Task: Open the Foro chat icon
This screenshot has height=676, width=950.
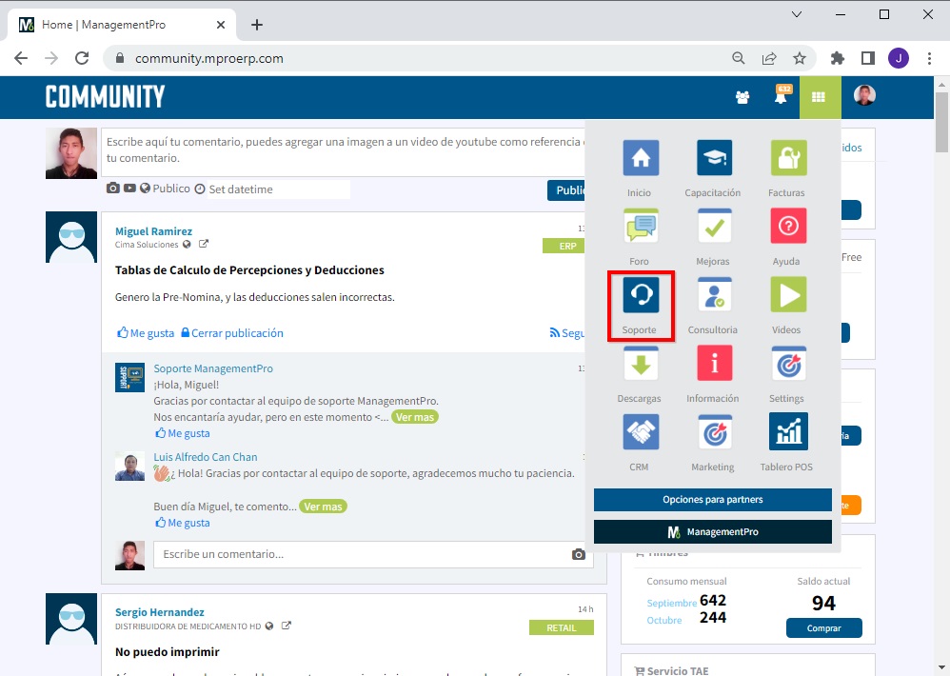Action: point(641,227)
